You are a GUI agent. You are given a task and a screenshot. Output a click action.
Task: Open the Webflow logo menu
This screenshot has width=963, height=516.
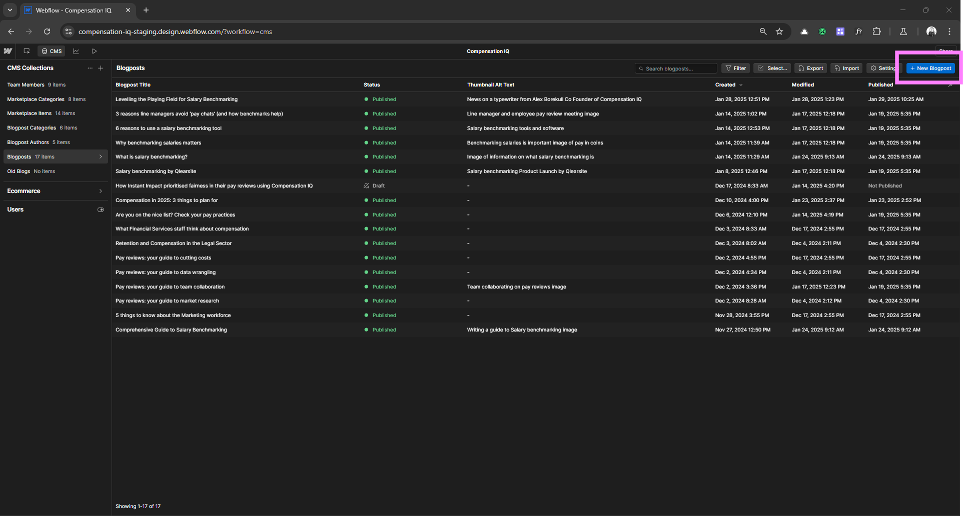click(x=8, y=51)
